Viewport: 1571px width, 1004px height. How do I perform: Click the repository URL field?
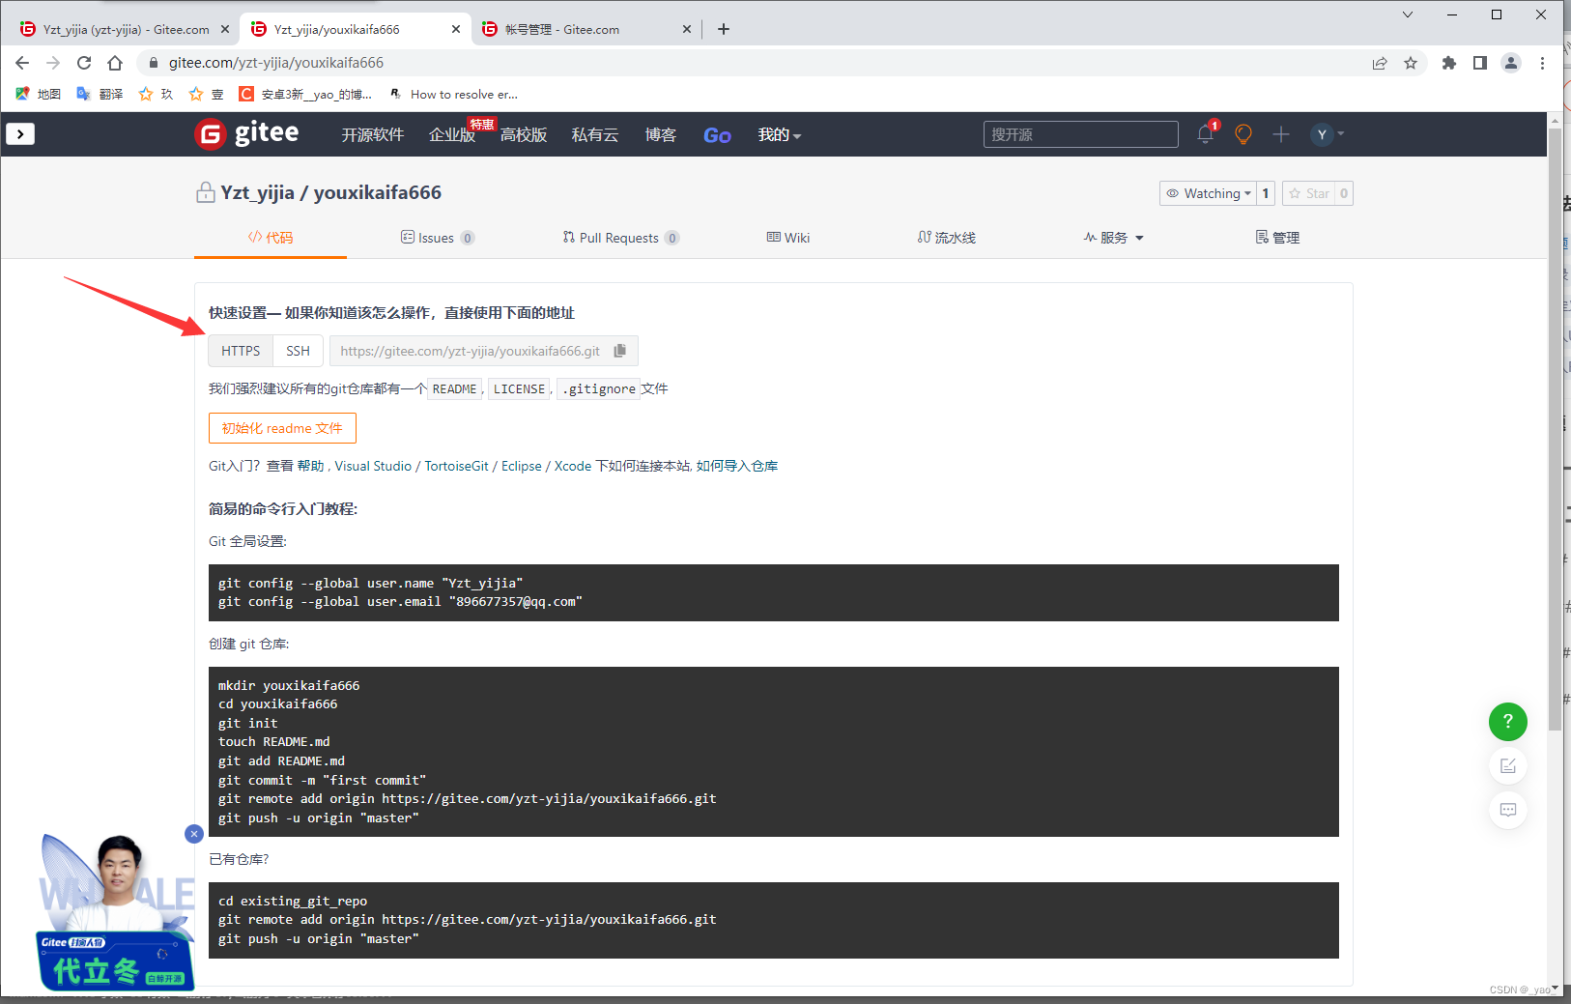pyautogui.click(x=471, y=351)
